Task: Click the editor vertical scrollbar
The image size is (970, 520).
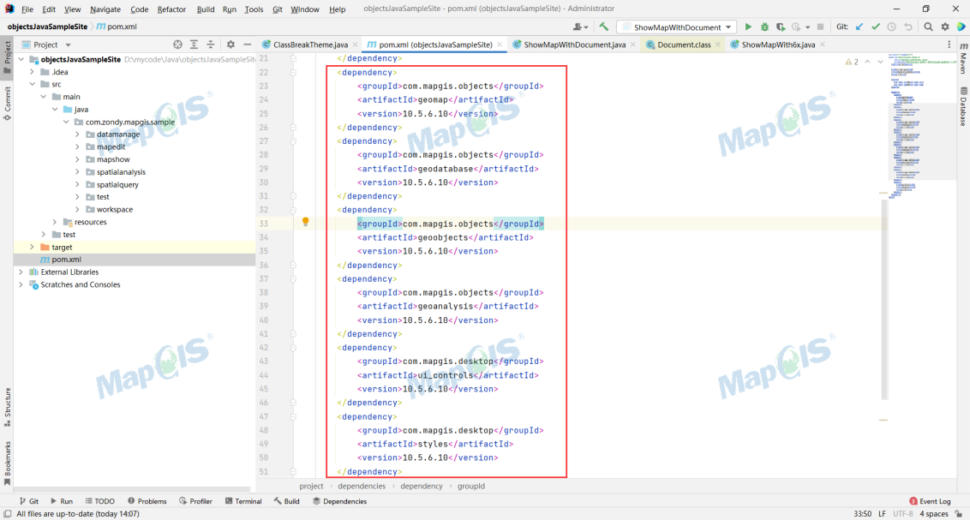Action: tap(884, 300)
